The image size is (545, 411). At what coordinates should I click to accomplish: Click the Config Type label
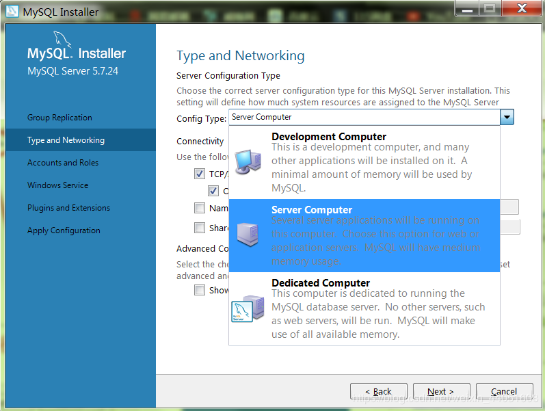[201, 118]
